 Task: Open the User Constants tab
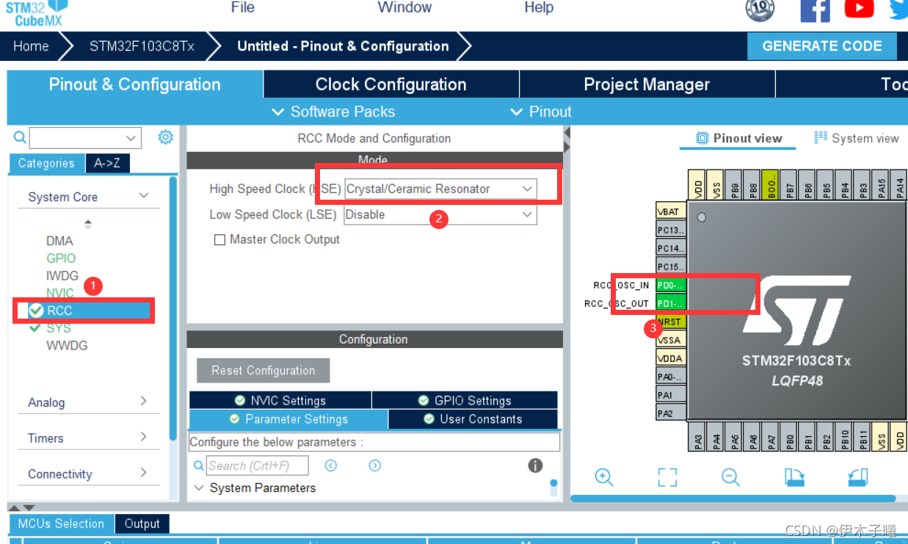473,419
